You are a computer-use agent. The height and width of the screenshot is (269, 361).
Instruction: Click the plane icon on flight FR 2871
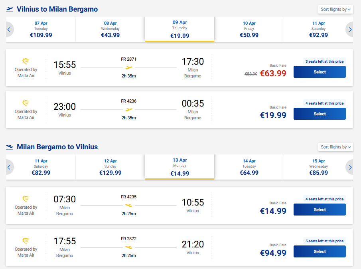click(129, 67)
